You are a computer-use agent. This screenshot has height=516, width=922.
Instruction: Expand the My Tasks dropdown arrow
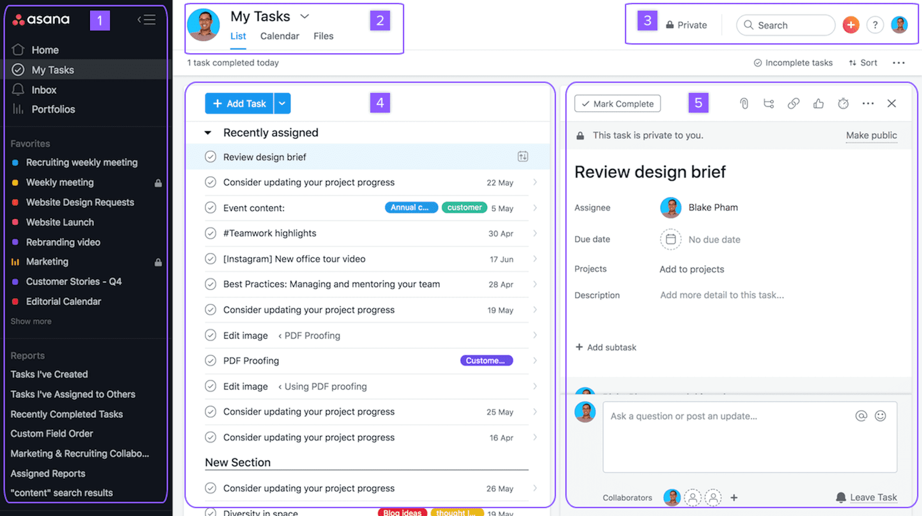[304, 16]
